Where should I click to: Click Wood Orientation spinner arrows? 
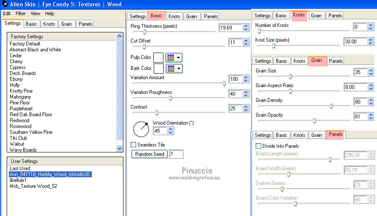(x=171, y=131)
